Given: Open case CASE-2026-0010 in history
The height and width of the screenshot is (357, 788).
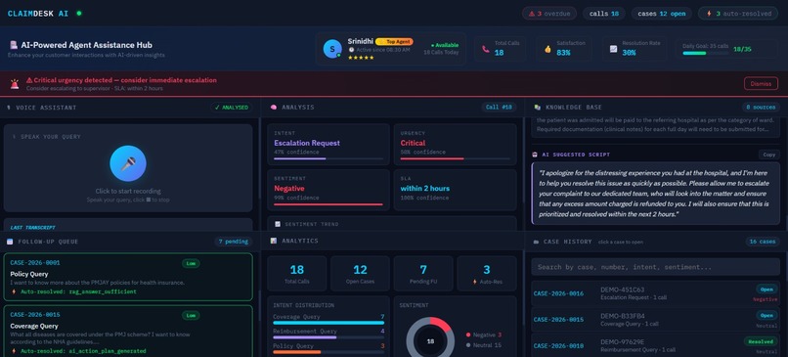Looking at the screenshot, I should point(656,346).
